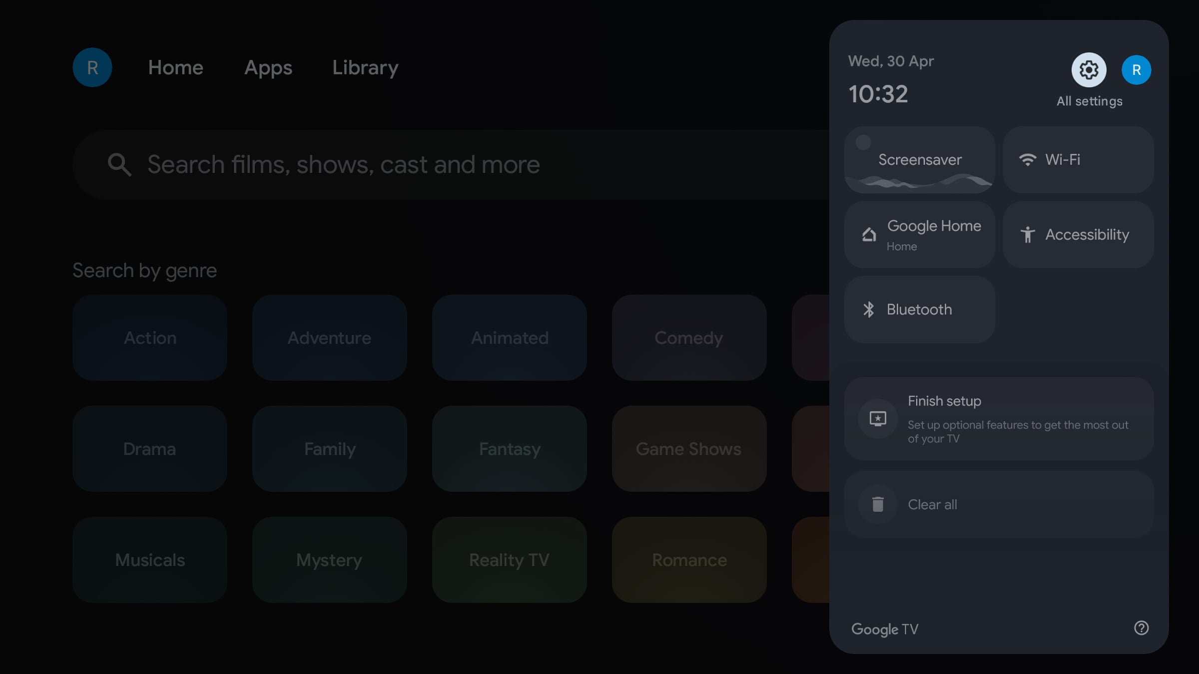This screenshot has width=1199, height=674.
Task: Start the Screensaver tile
Action: pos(919,160)
